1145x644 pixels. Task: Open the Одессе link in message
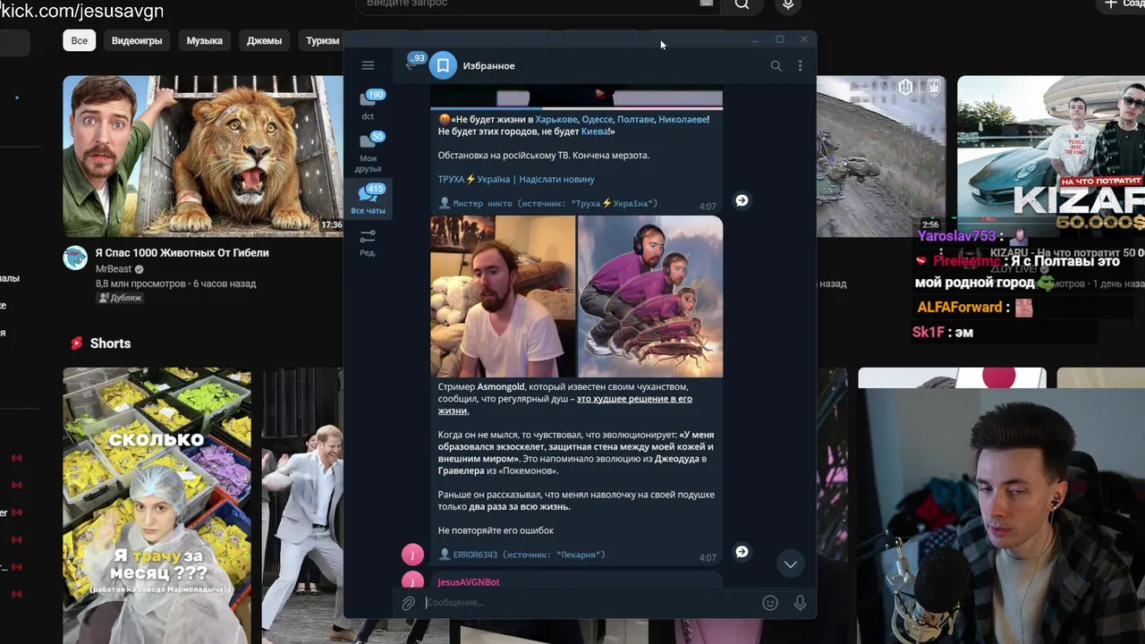[x=598, y=119]
